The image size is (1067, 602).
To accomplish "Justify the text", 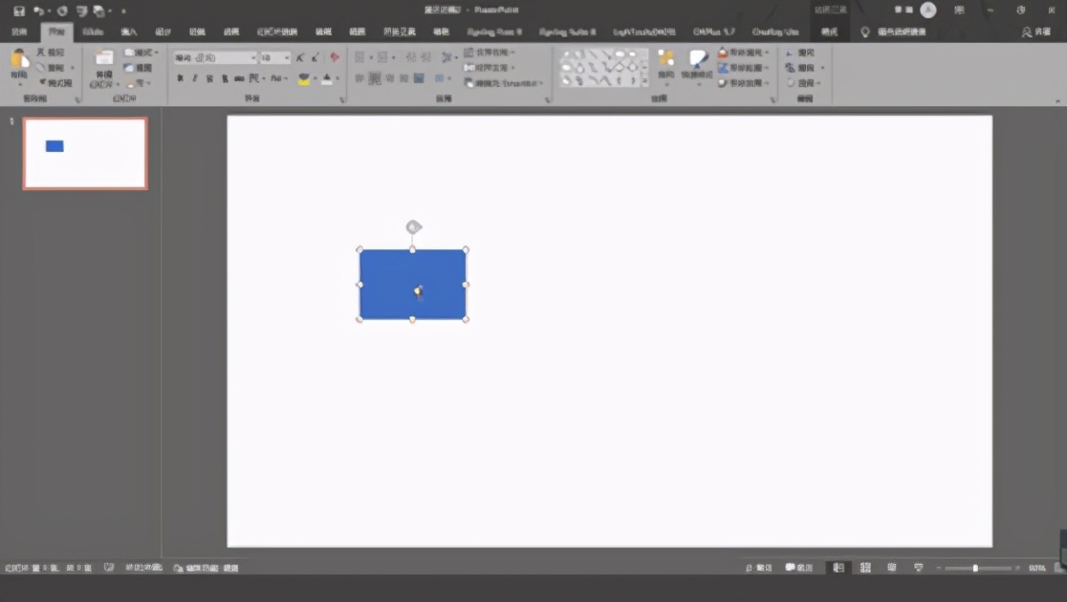I will [x=404, y=79].
